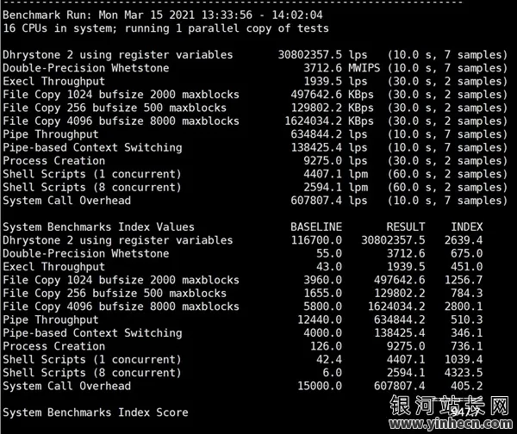Click the Benchmark Run timestamp line
Screen dimensions: 517x434
click(163, 15)
